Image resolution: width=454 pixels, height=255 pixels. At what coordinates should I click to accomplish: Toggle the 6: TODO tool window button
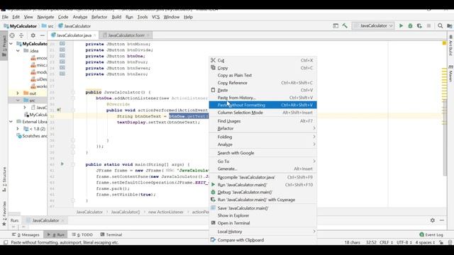click(82, 234)
